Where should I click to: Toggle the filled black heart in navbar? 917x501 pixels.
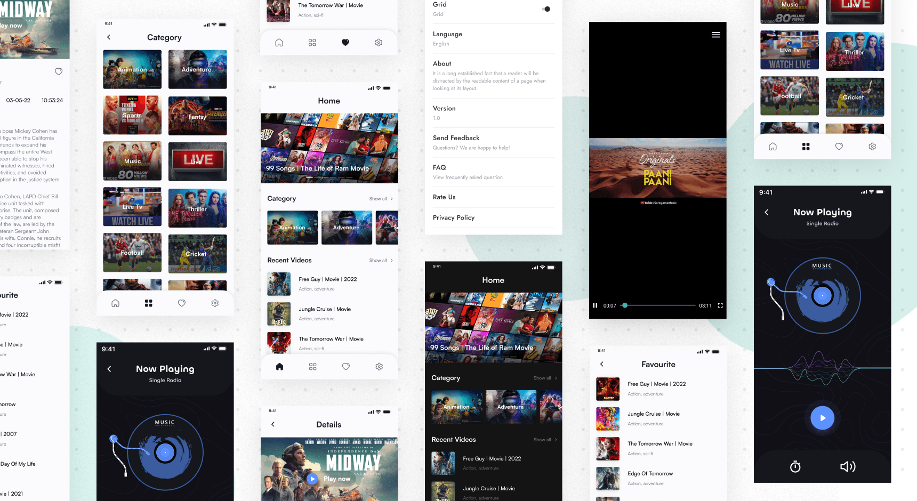345,43
